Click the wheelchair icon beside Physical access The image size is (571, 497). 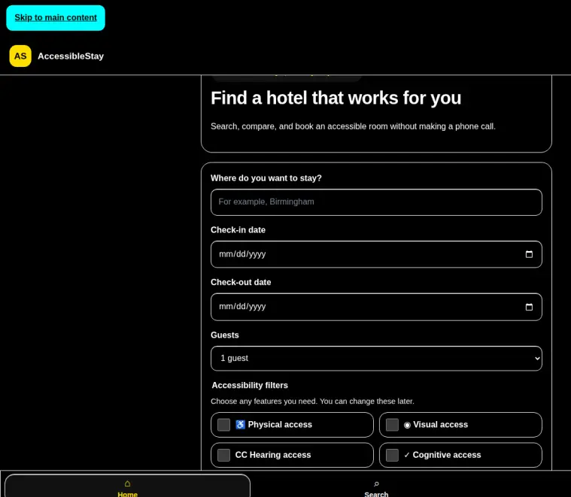click(x=240, y=425)
